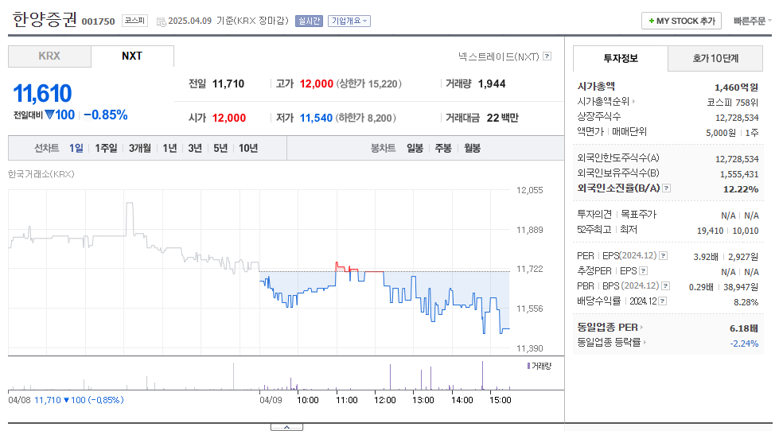Image resolution: width=779 pixels, height=431 pixels.
Task: Switch to 주봉 candlestick chart
Action: (443, 148)
